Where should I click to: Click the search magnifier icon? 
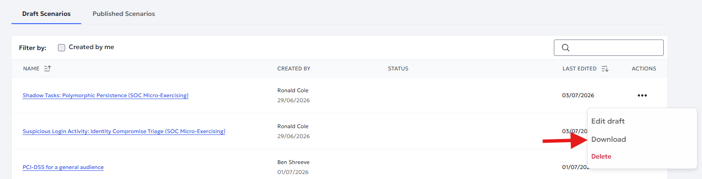tap(565, 48)
